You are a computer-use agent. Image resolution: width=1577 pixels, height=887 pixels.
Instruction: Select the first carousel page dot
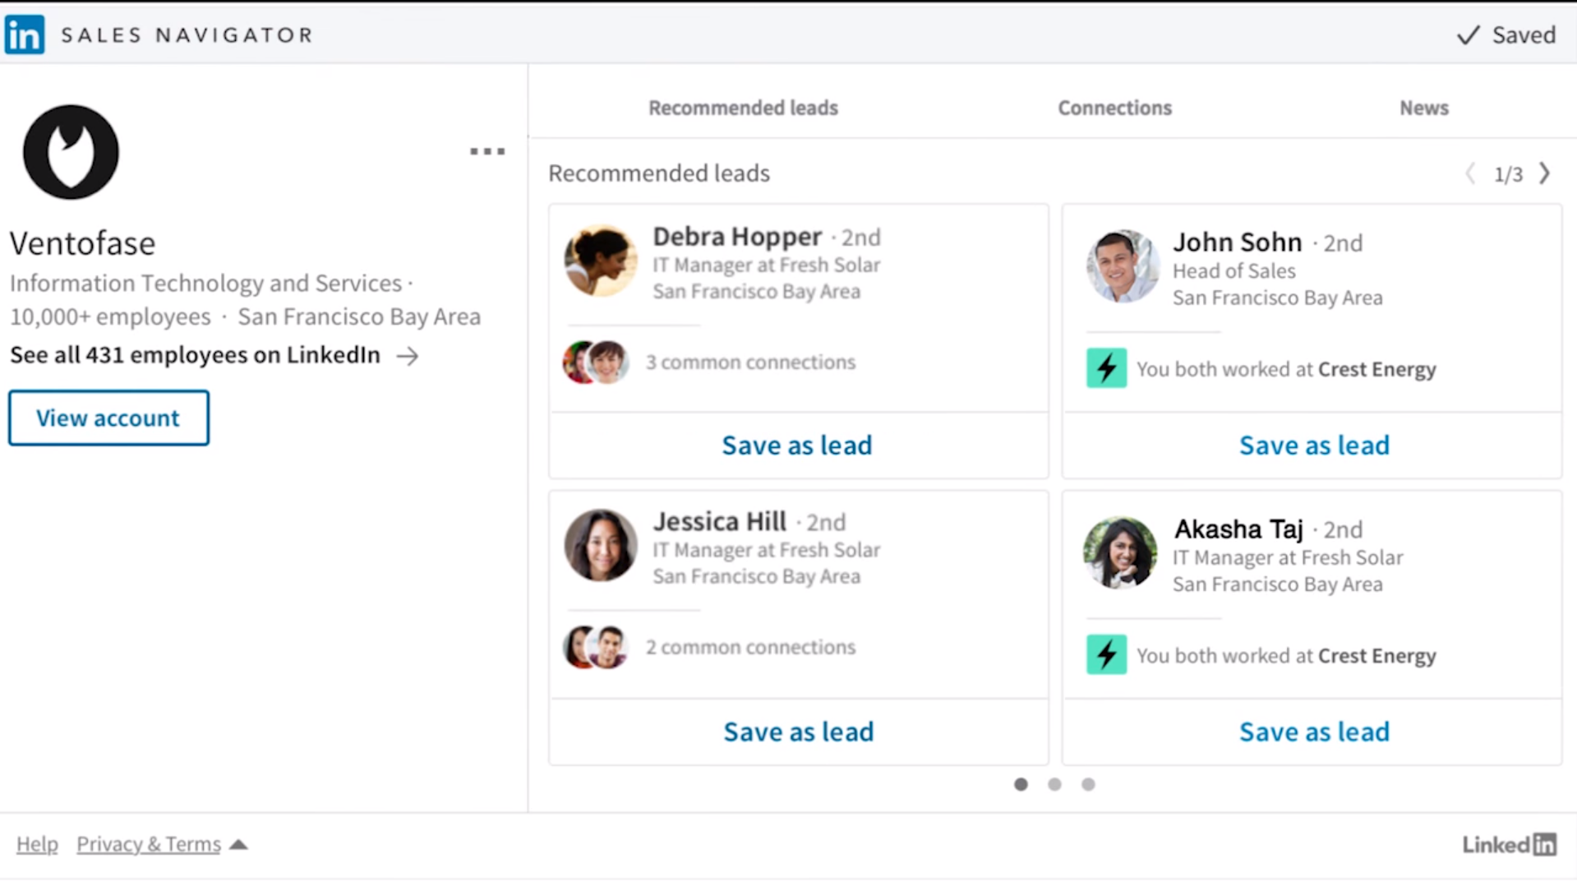(x=1021, y=784)
